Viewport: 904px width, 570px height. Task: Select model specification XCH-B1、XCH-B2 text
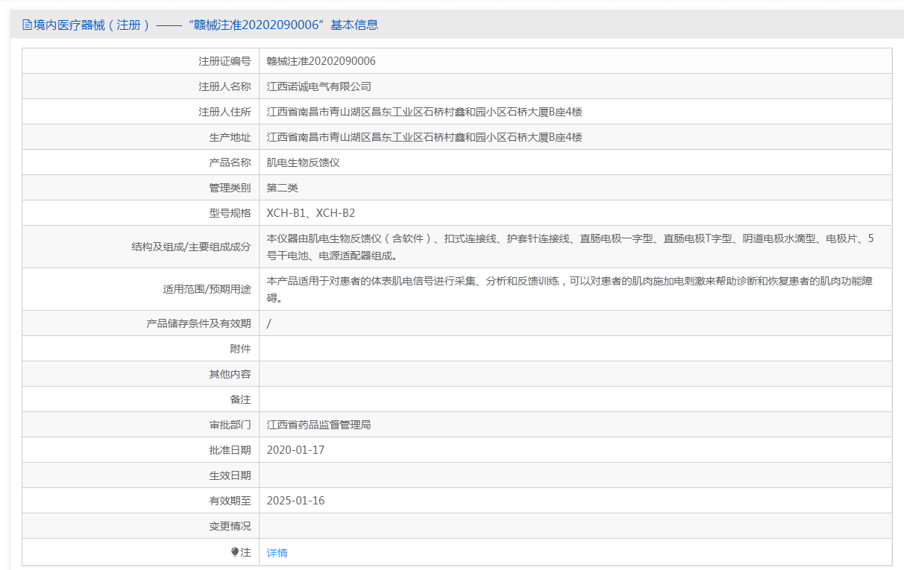pyautogui.click(x=310, y=213)
